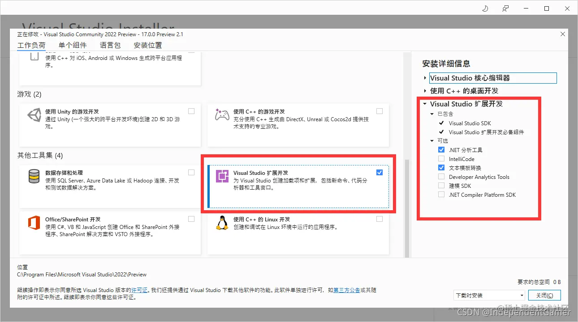Screen dimensions: 578x322
Task: Open the 第三方公告 link
Action: [346, 290]
